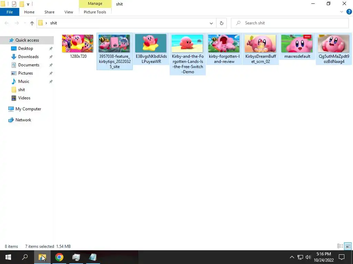
Task: Open the Share ribbon tab
Action: coord(49,12)
